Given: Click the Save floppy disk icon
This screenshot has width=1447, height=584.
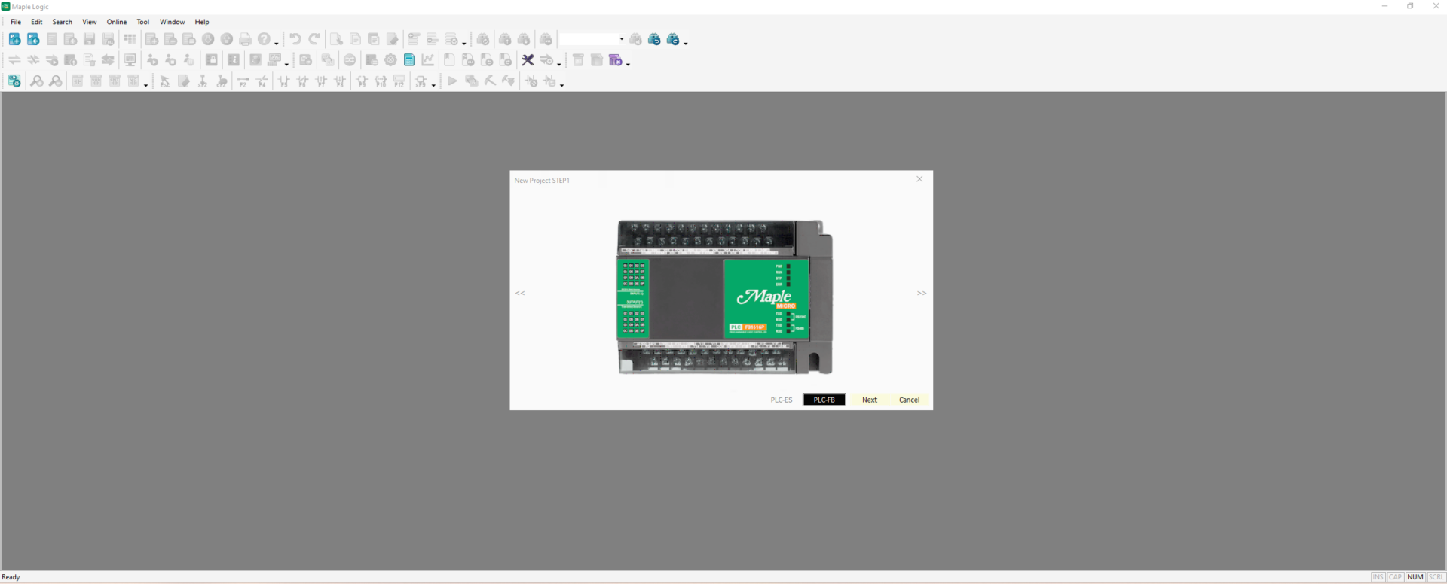Looking at the screenshot, I should (90, 39).
